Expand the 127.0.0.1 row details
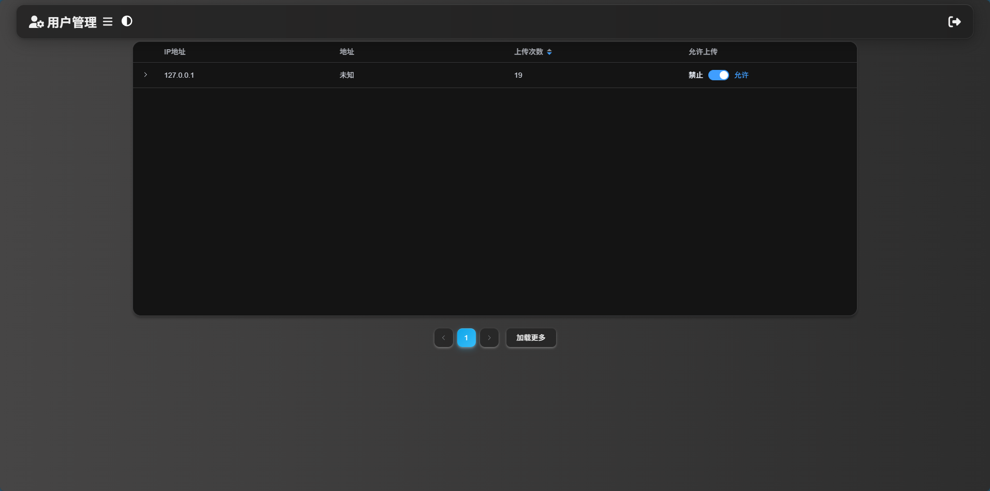The height and width of the screenshot is (491, 990). (x=145, y=75)
